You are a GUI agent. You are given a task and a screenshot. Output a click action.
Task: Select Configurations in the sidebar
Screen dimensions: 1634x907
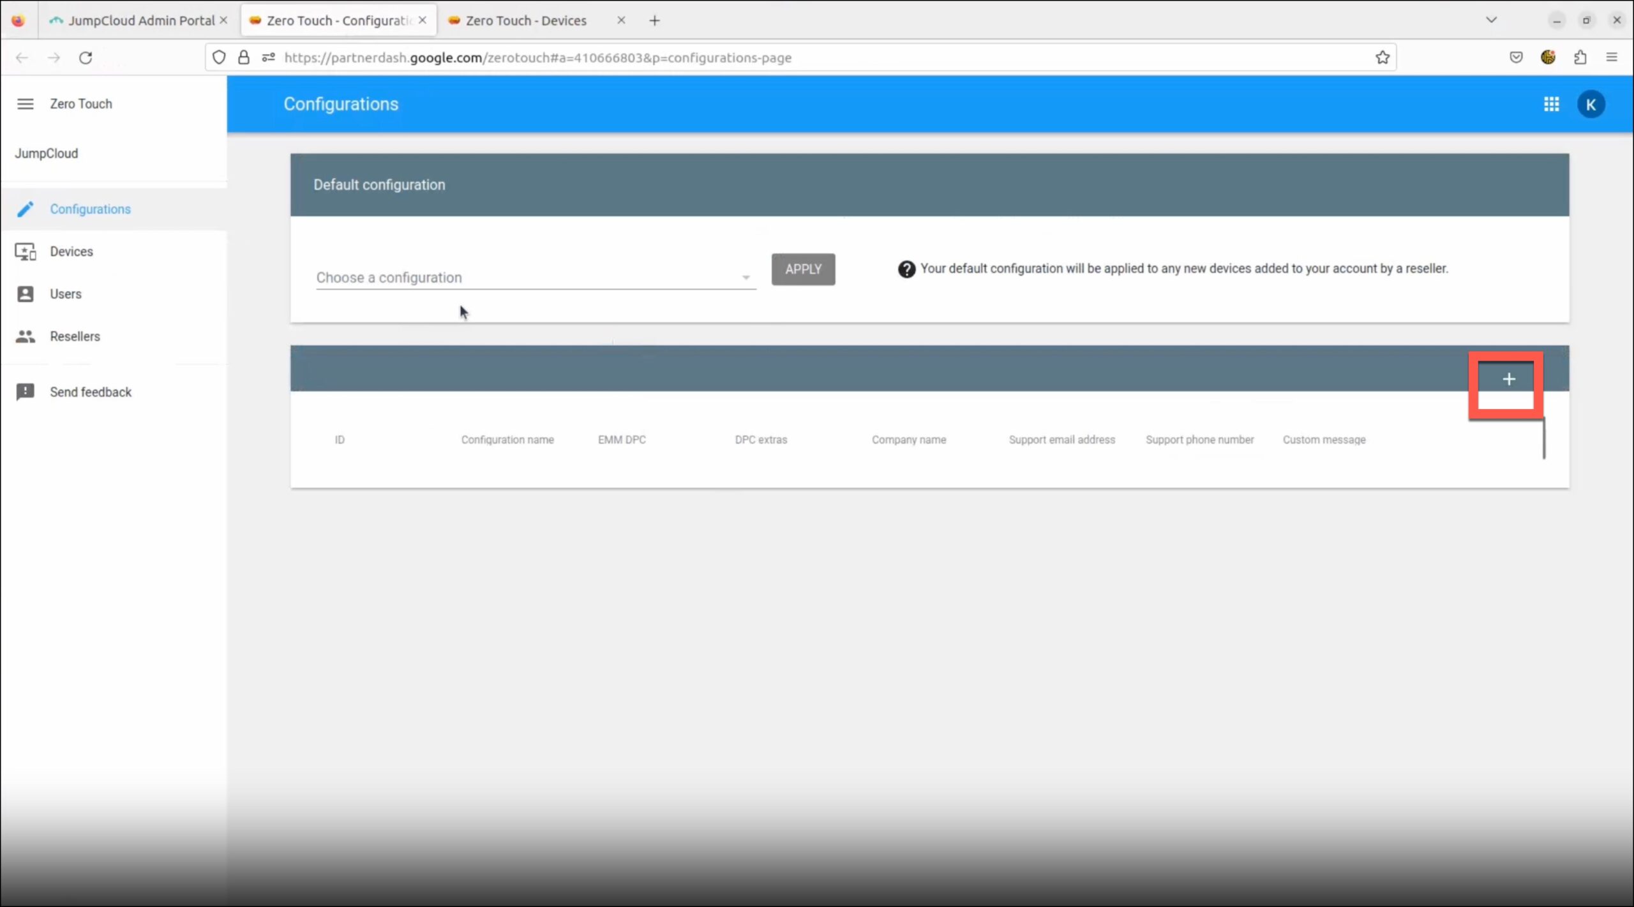click(x=90, y=209)
